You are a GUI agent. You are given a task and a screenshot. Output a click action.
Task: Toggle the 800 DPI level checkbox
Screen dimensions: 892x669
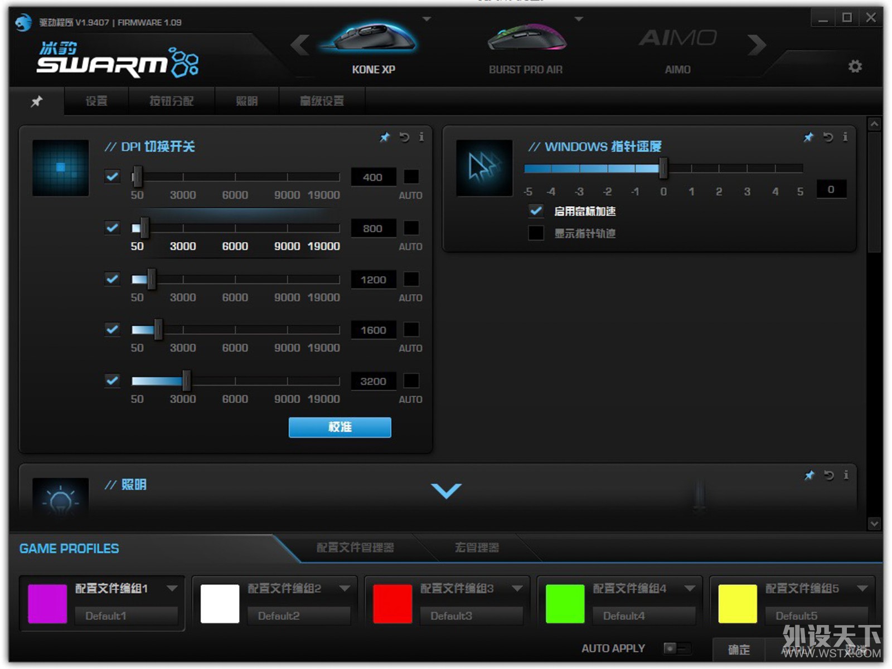[x=113, y=228]
